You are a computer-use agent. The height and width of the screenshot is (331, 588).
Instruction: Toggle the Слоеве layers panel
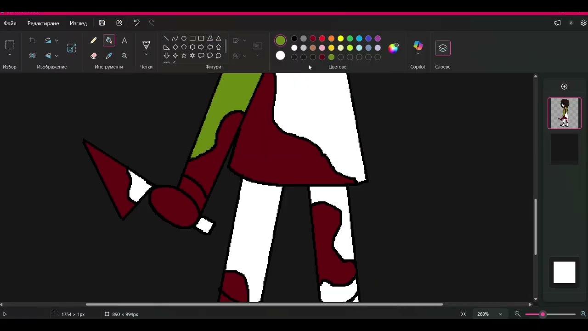443,48
